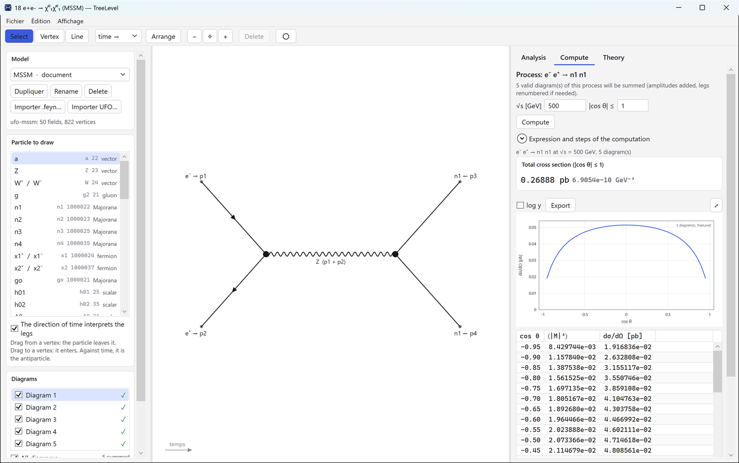Collapse expression and steps chevron
Image resolution: width=739 pixels, height=463 pixels.
(x=521, y=139)
